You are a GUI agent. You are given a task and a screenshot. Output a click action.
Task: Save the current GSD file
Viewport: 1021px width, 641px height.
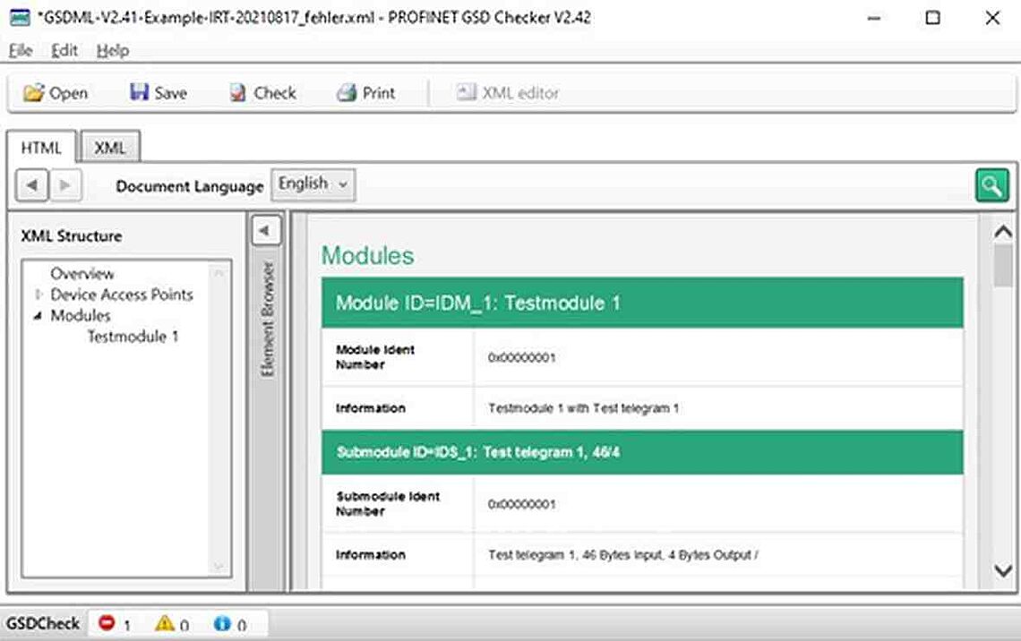click(159, 92)
